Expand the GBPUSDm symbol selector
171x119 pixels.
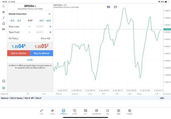click(x=30, y=6)
